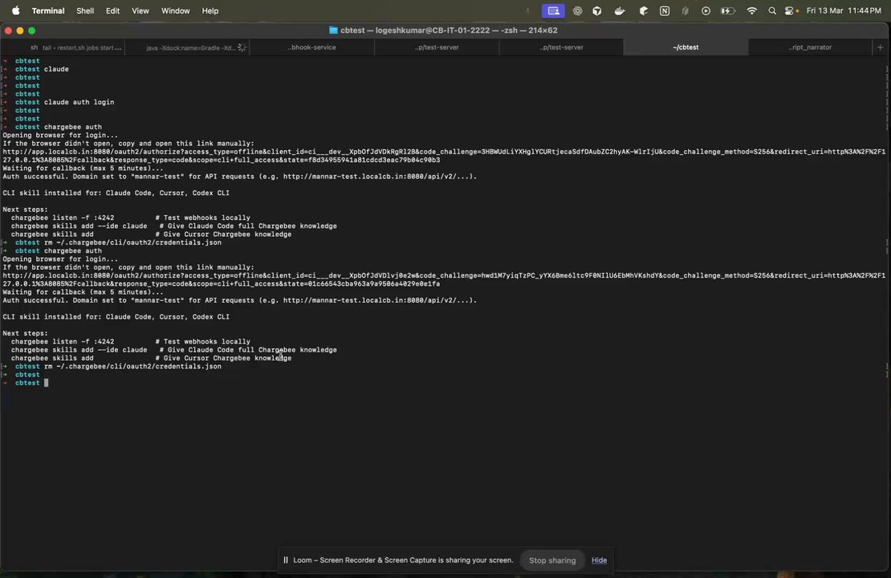Click the cbtest folder icon in title bar

(x=334, y=31)
